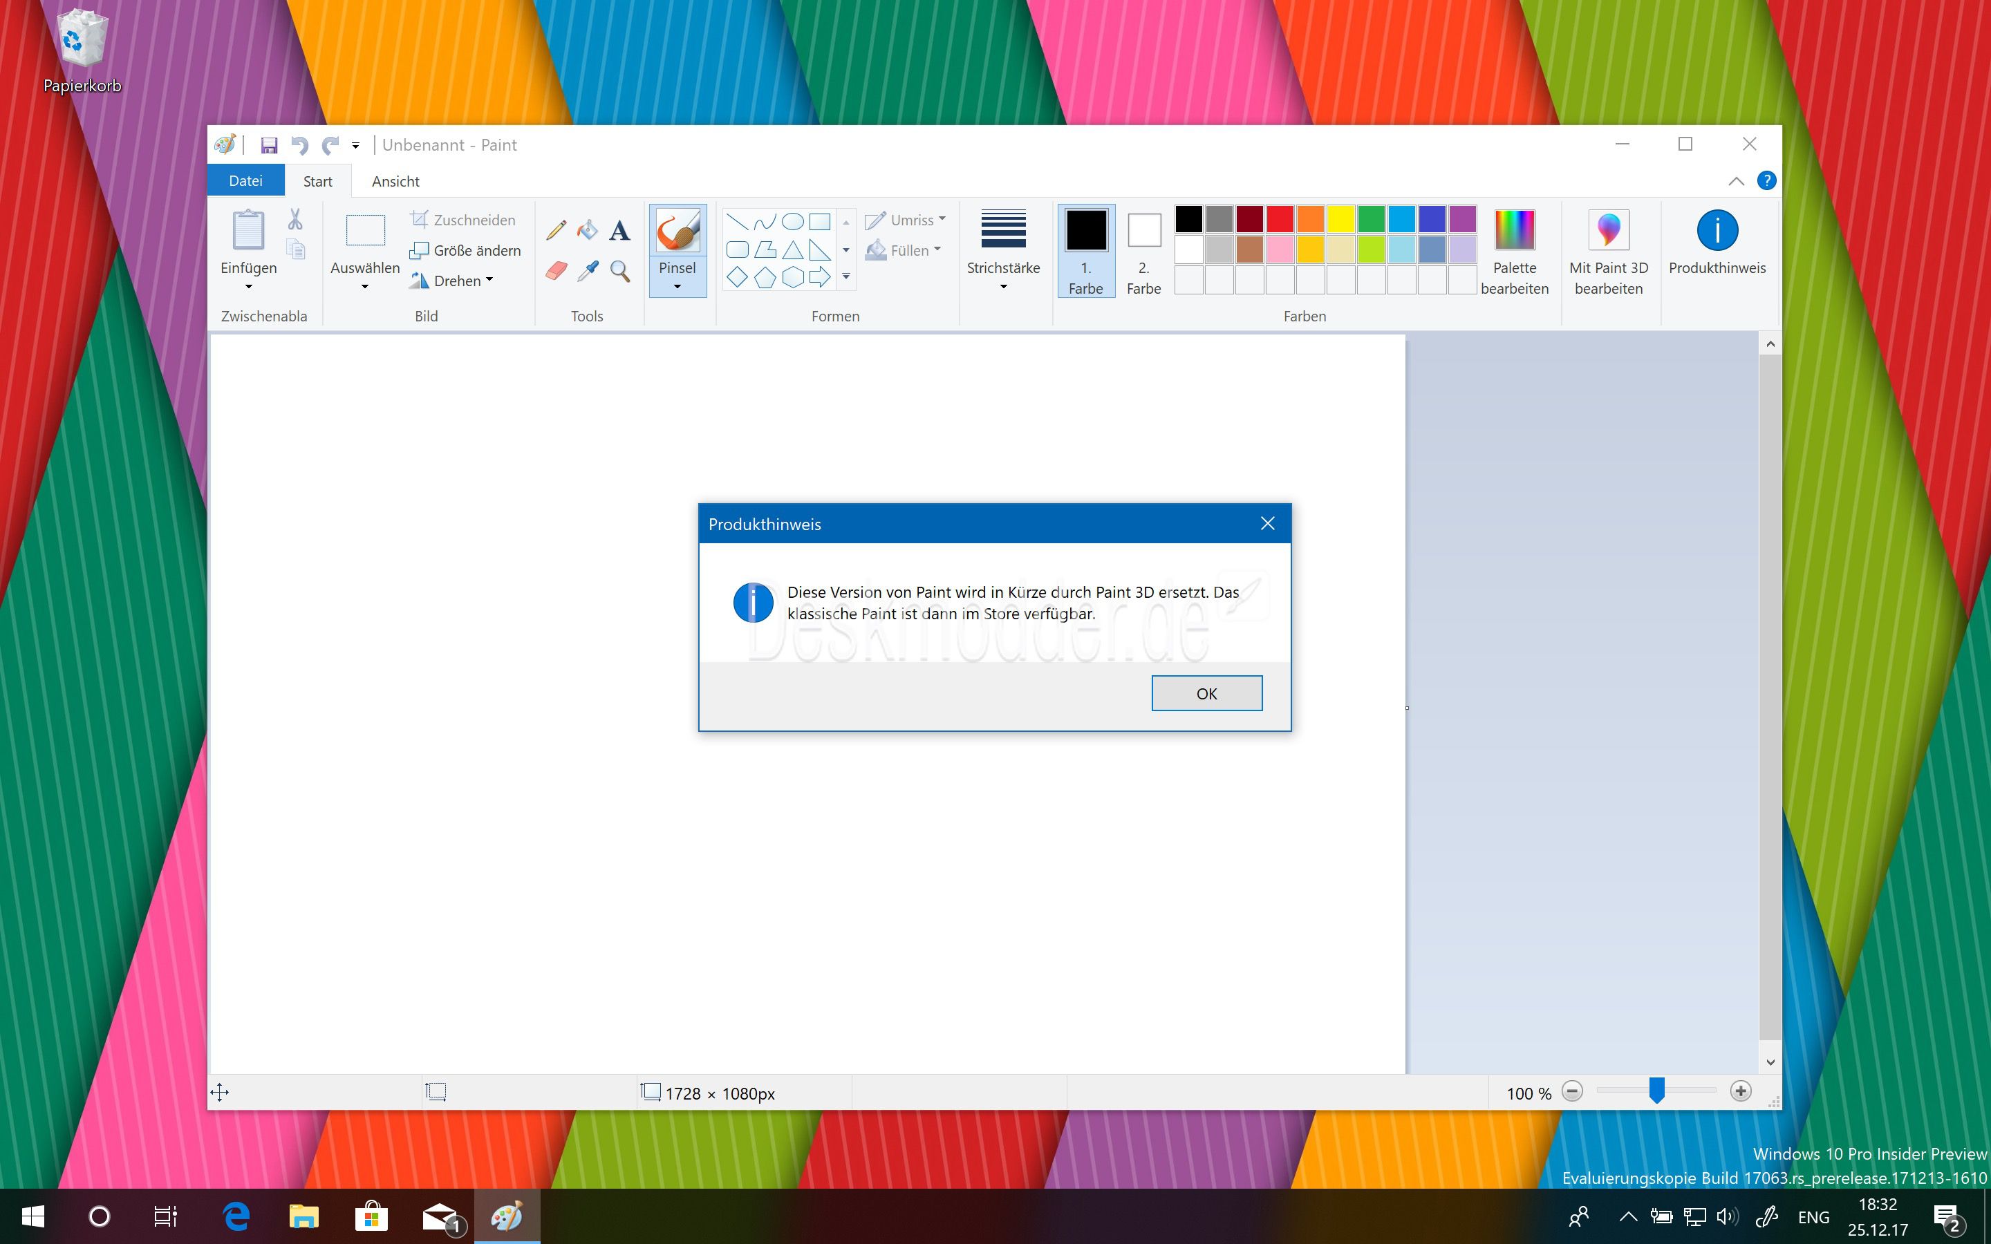Open the Drehen rotate dropdown
1991x1244 pixels.
pos(451,281)
